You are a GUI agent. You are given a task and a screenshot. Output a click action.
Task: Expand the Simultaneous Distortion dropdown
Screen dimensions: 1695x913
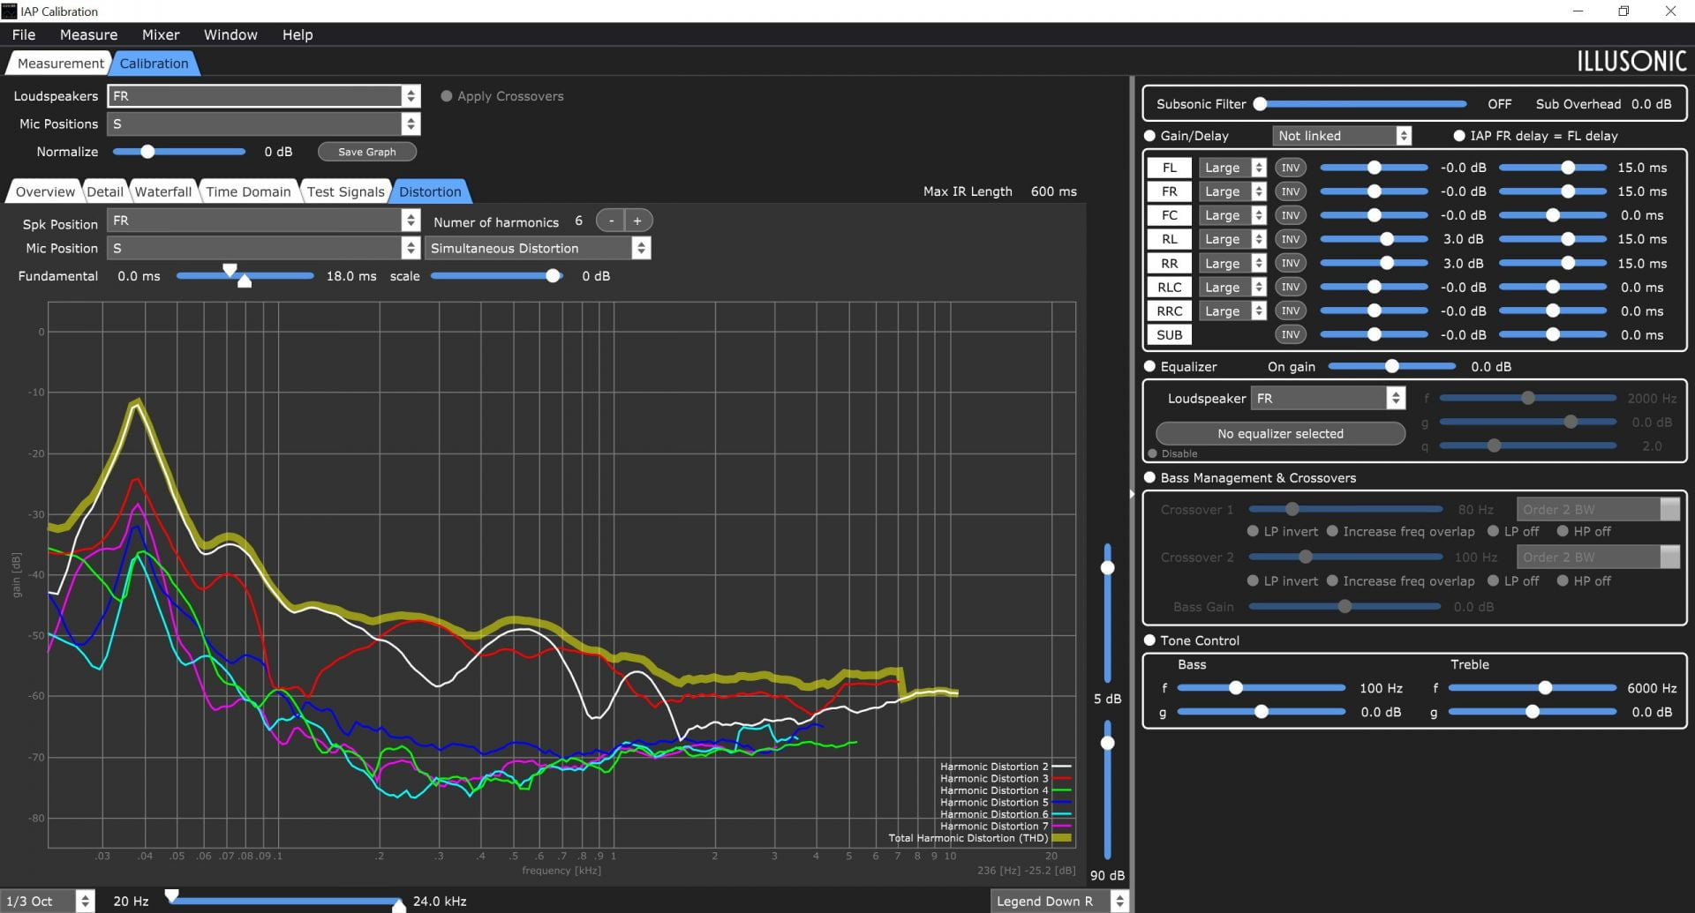[x=538, y=249]
